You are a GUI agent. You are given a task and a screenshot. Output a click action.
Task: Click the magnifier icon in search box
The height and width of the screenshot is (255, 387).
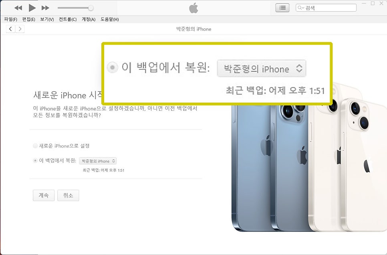[x=300, y=8]
